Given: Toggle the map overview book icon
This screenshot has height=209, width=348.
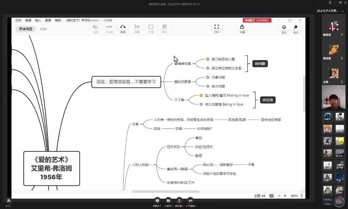Looking at the screenshot, I should pos(272,196).
